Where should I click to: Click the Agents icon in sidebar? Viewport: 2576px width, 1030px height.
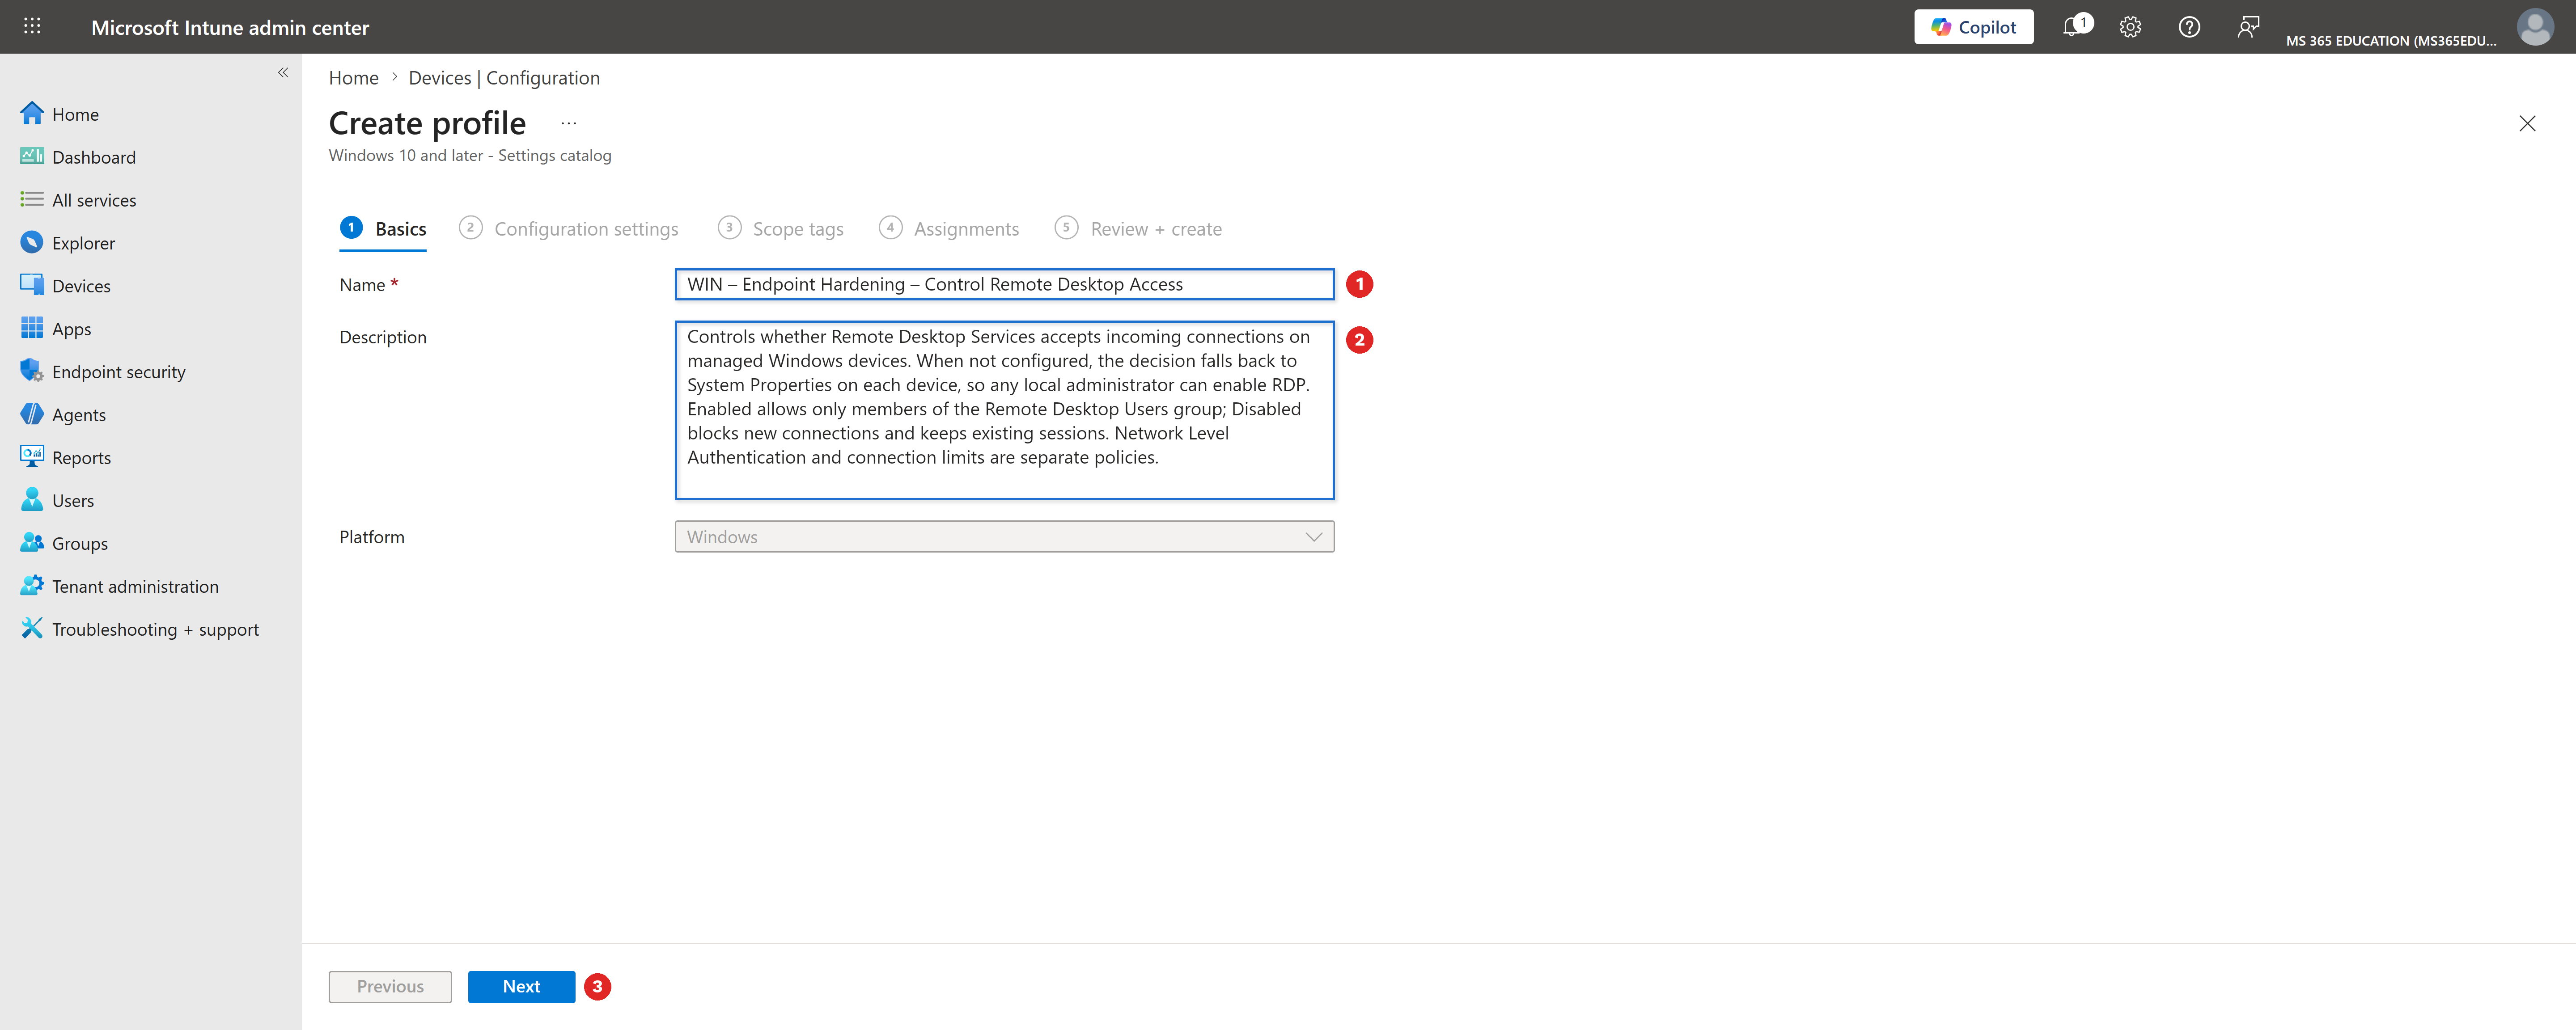32,414
